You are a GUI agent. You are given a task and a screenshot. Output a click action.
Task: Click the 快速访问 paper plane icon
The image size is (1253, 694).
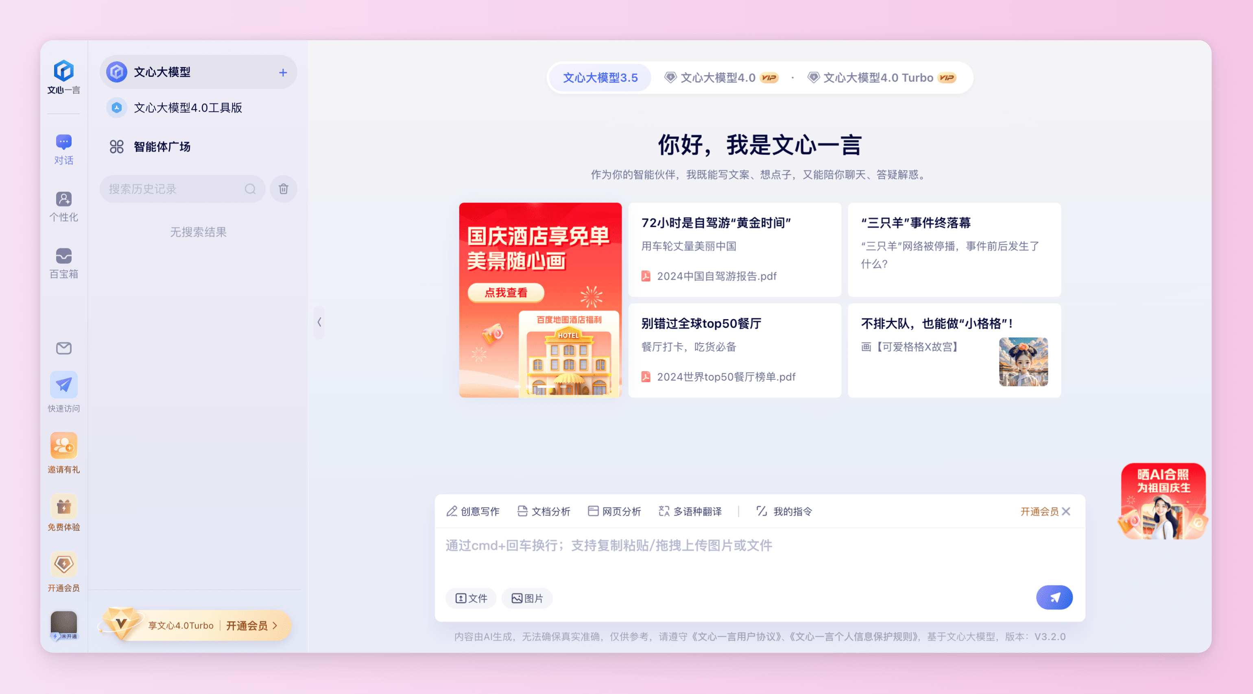(64, 385)
